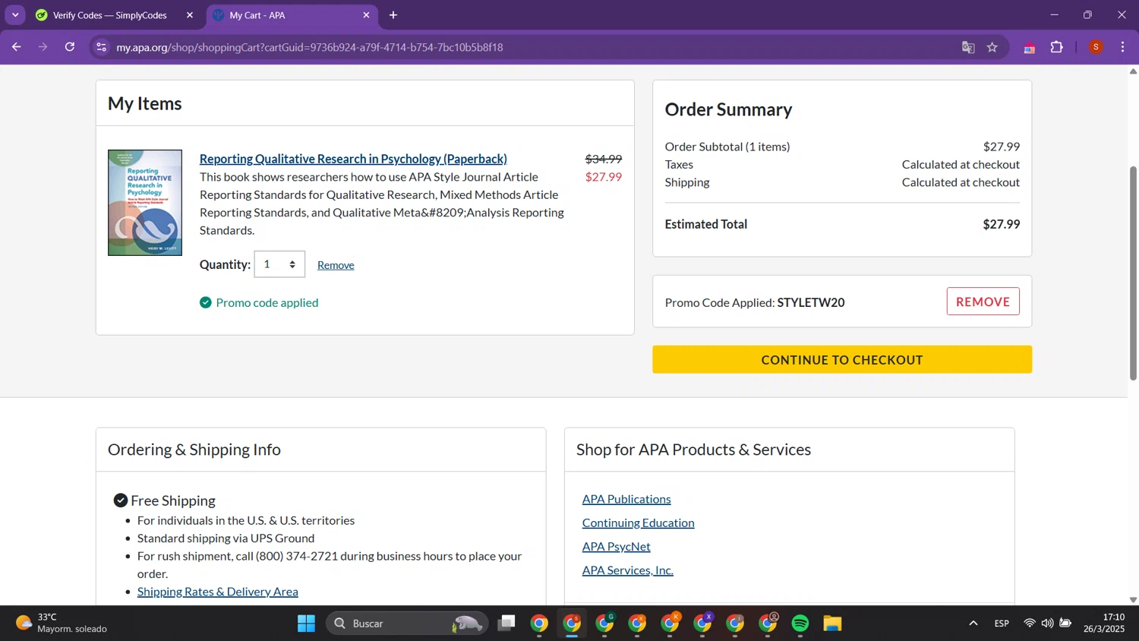Image resolution: width=1139 pixels, height=641 pixels.
Task: Open the Reporting Qualitative Research book title link
Action: tap(353, 159)
